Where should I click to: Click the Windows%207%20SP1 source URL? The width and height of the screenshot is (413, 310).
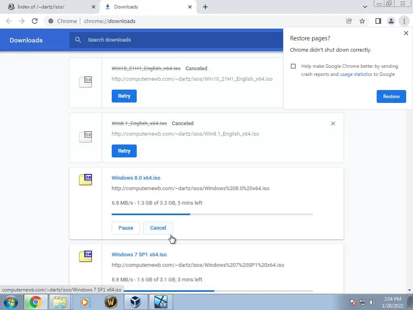click(198, 265)
